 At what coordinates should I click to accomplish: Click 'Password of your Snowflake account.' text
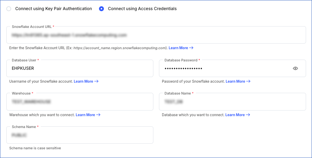(x=193, y=81)
